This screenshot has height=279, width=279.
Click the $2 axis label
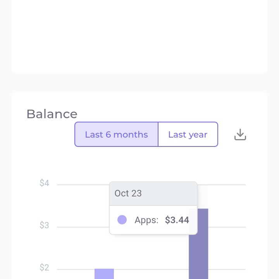44,267
